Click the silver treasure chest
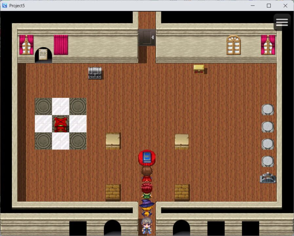The height and width of the screenshot is (236, 294). pyautogui.click(x=95, y=73)
